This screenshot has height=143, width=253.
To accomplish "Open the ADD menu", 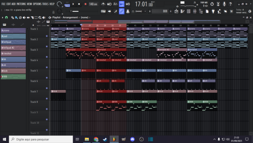I will pyautogui.click(x=13, y=4).
